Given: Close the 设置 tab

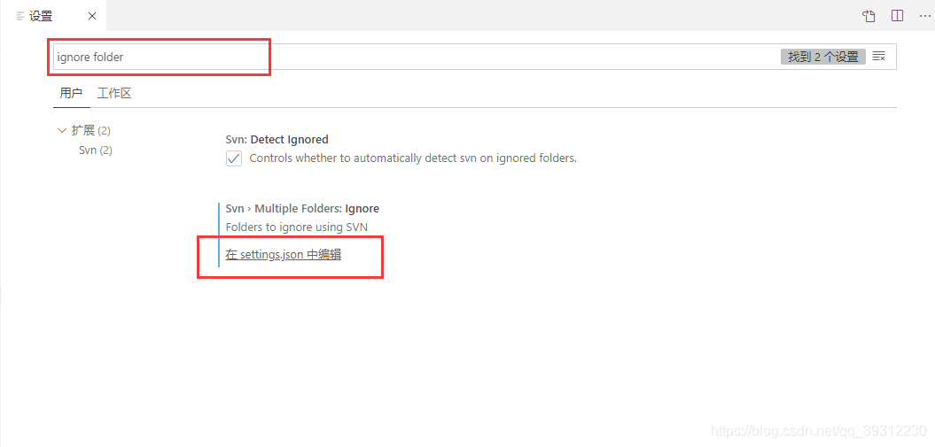Looking at the screenshot, I should pyautogui.click(x=92, y=16).
